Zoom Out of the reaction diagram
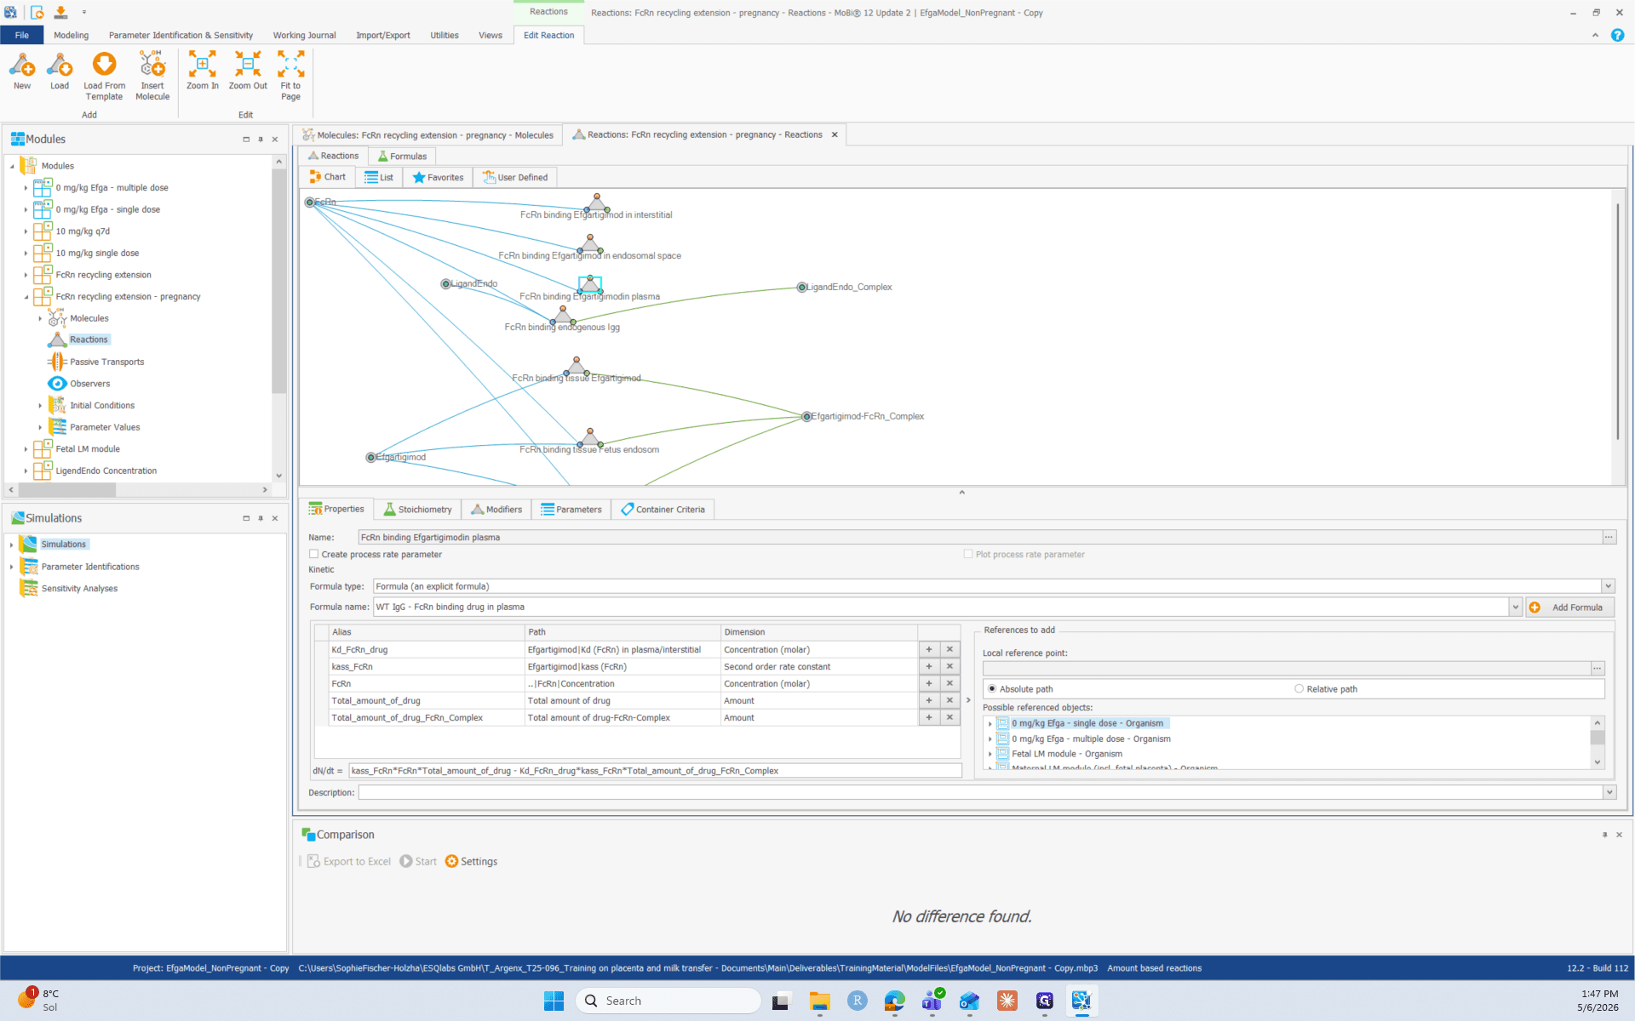This screenshot has width=1635, height=1021. pyautogui.click(x=248, y=65)
